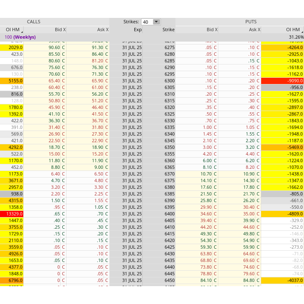304x304 pixels.
Task: Select call open interest 13329.0 cell
Action: (x=12, y=214)
